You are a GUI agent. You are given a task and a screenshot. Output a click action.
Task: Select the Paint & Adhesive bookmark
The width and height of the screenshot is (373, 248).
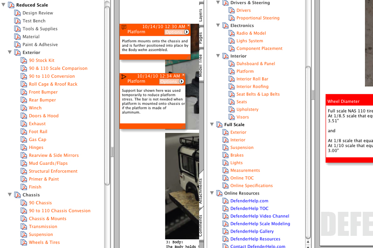point(40,45)
